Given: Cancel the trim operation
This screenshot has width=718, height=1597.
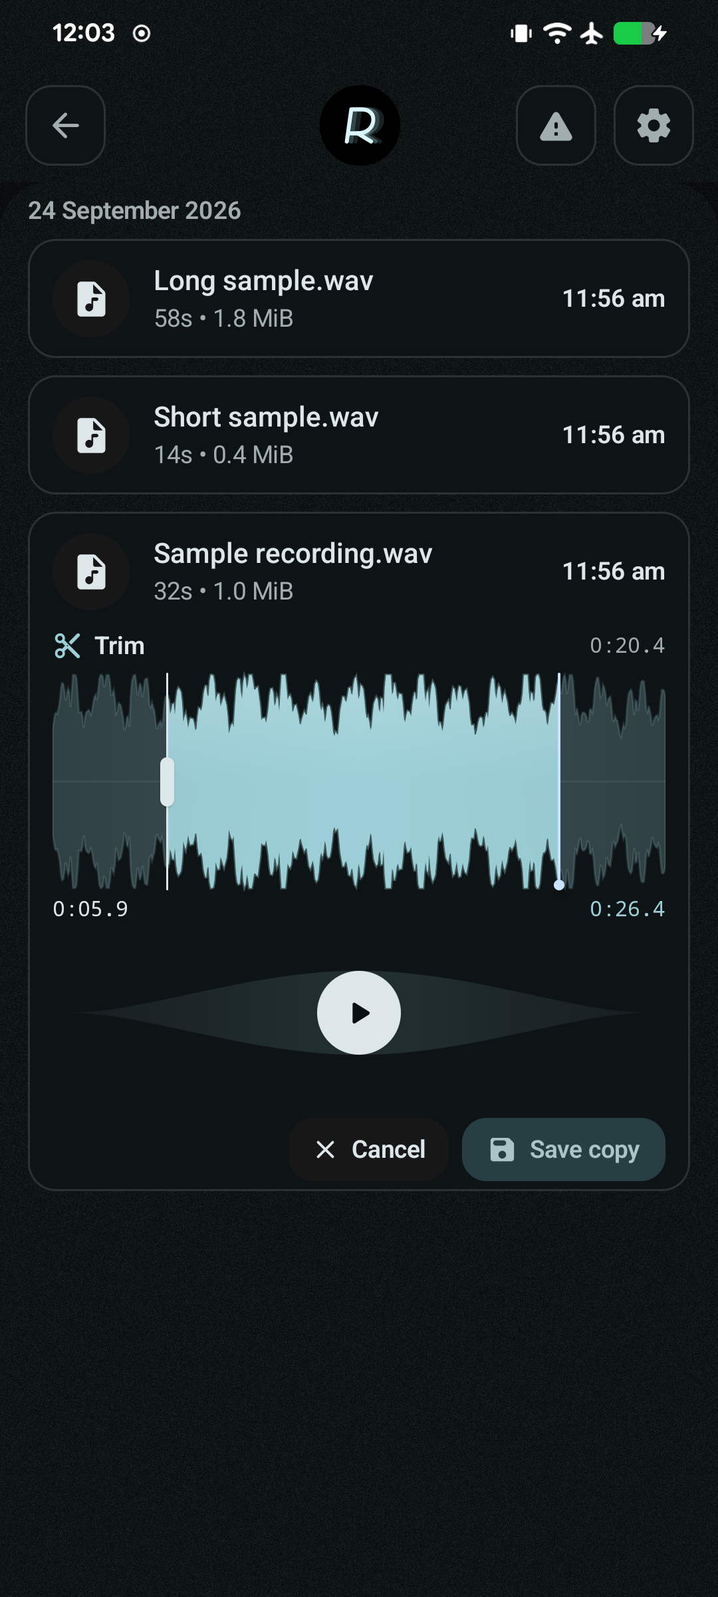Looking at the screenshot, I should tap(368, 1149).
